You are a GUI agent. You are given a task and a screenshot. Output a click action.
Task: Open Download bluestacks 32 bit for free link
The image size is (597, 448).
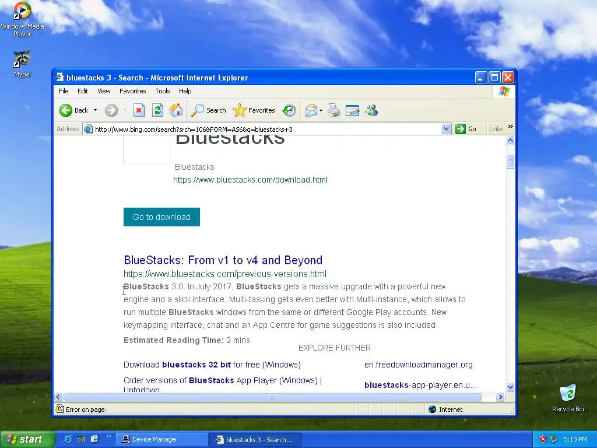[212, 365]
